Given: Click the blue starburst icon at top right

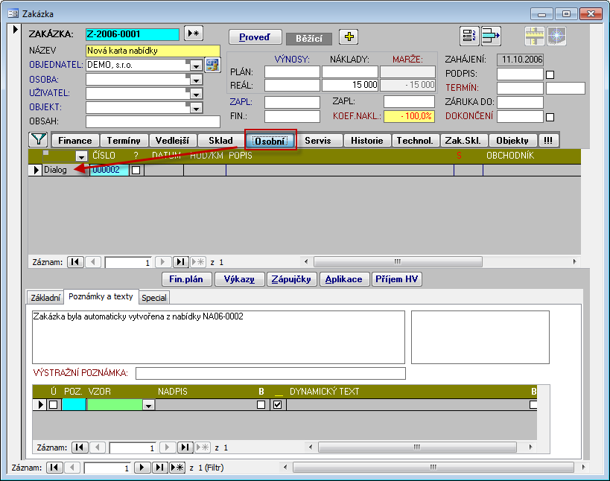Looking at the screenshot, I should click(x=556, y=36).
